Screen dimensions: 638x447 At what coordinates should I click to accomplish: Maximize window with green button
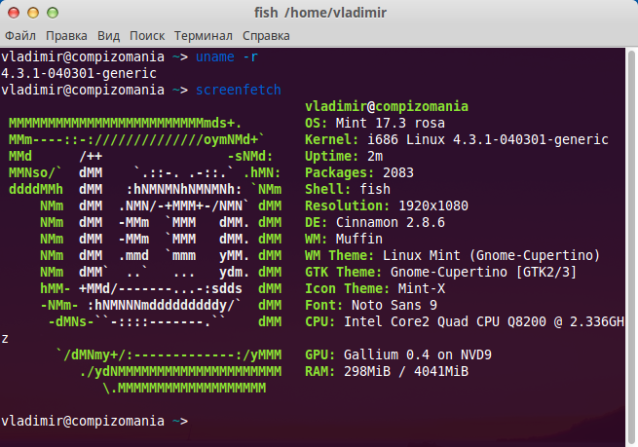pos(53,13)
